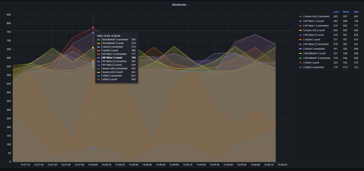Image resolution: width=364 pixels, height=171 pixels.
Task: Click the Mean value 97.0 for kitteh cemented
Action: pos(346,67)
